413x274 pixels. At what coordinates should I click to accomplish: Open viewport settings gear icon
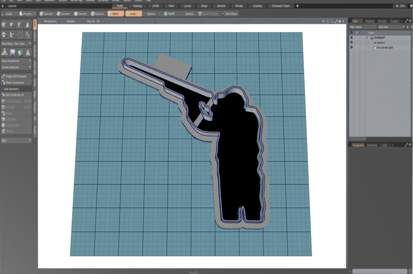pyautogui.click(x=340, y=21)
